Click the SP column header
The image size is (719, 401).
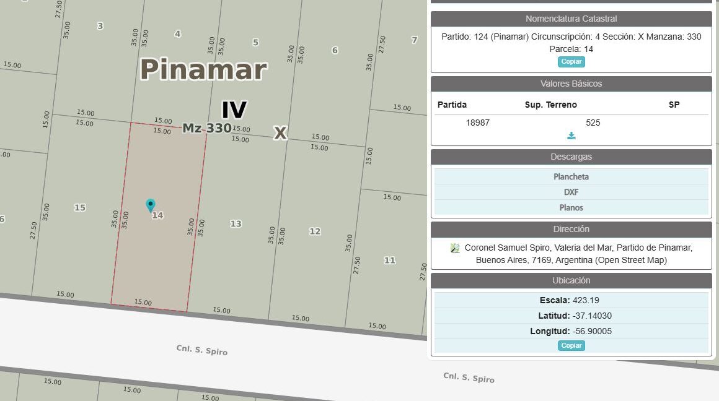pyautogui.click(x=674, y=105)
